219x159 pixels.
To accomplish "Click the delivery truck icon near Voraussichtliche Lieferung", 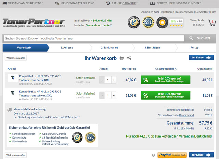I will tap(9, 110).
